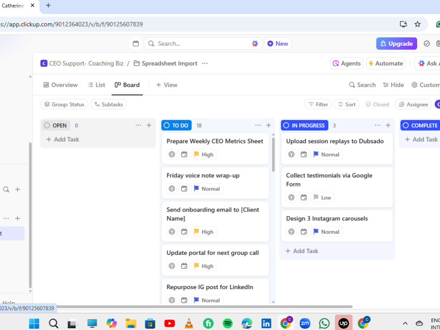This screenshot has height=330, width=440.
Task: Set due date on Design 3 Instagram carousels
Action: coord(304,231)
